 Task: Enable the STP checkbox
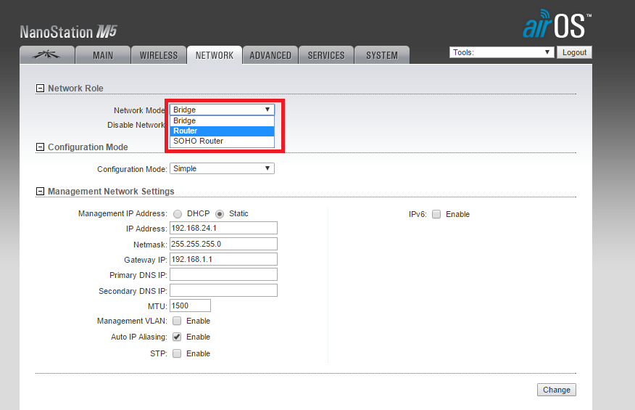coord(177,353)
